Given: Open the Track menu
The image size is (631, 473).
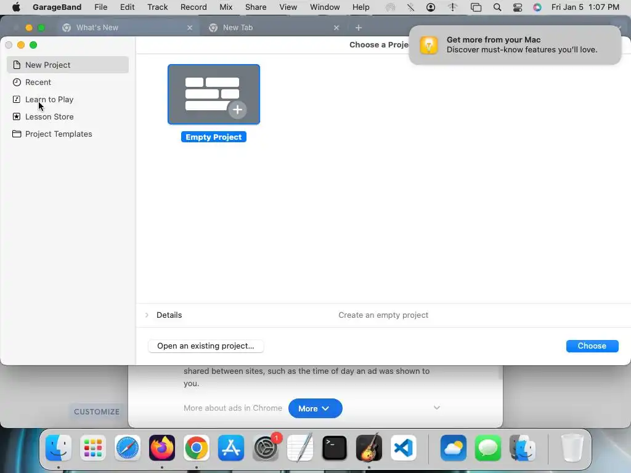Looking at the screenshot, I should coord(157,7).
